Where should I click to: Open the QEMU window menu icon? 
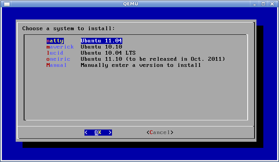tap(7, 4)
